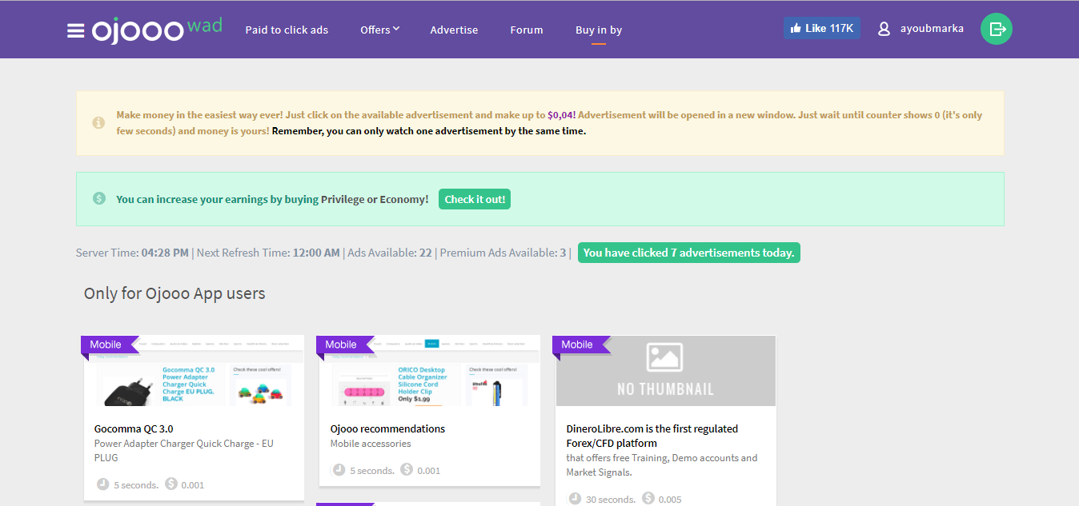Click the Economy link in green notice
The height and width of the screenshot is (506, 1079).
click(x=403, y=199)
